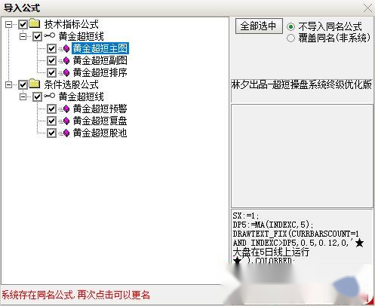
Task: Collapse the 技术指标公式 tree node
Action: coord(9,24)
